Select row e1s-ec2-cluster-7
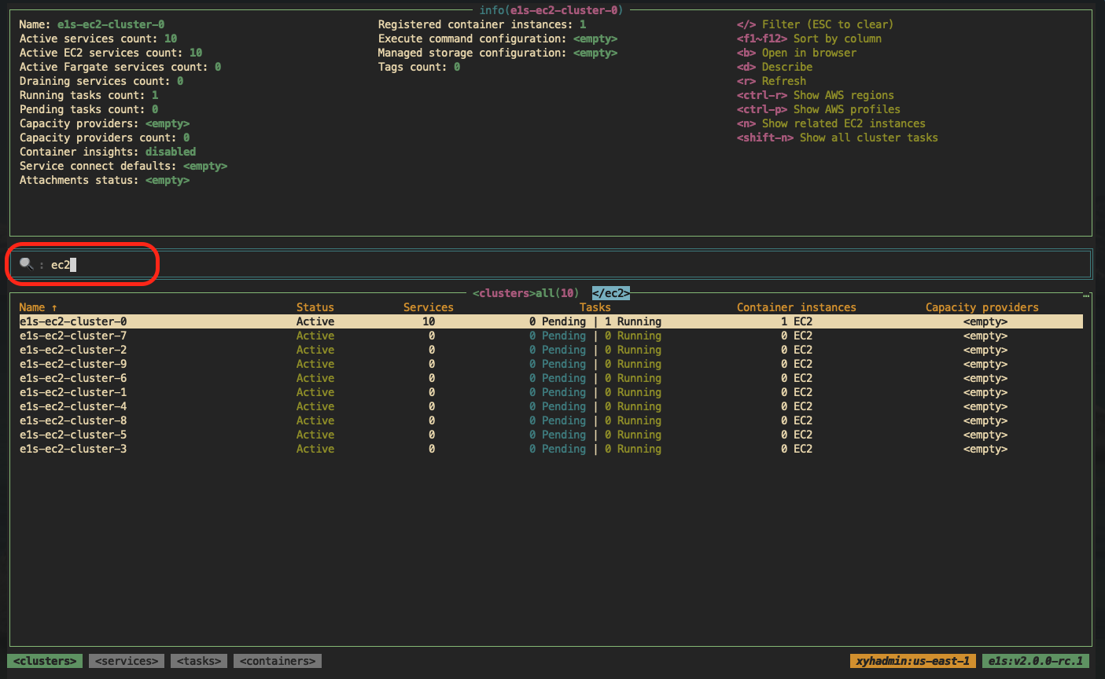The width and height of the screenshot is (1105, 679). [x=551, y=336]
